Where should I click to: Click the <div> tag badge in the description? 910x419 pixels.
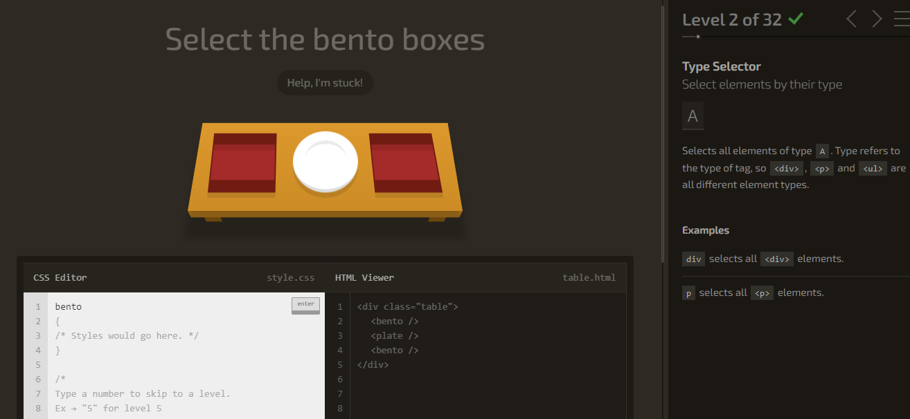[786, 168]
